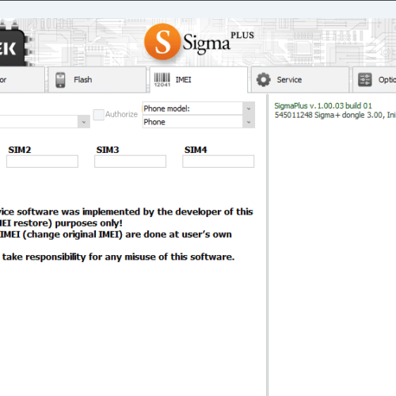The height and width of the screenshot is (396, 396).
Task: Click the SIM3 IMEI input field
Action: click(130, 162)
